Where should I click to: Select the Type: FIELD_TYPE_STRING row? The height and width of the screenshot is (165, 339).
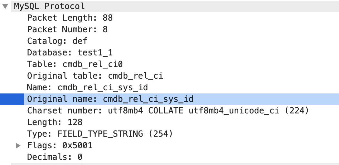coord(100,134)
